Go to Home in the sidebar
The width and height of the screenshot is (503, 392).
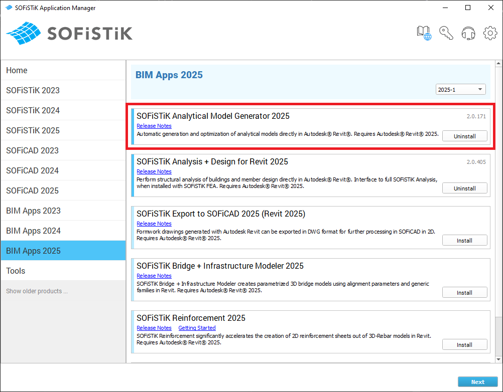pos(63,70)
